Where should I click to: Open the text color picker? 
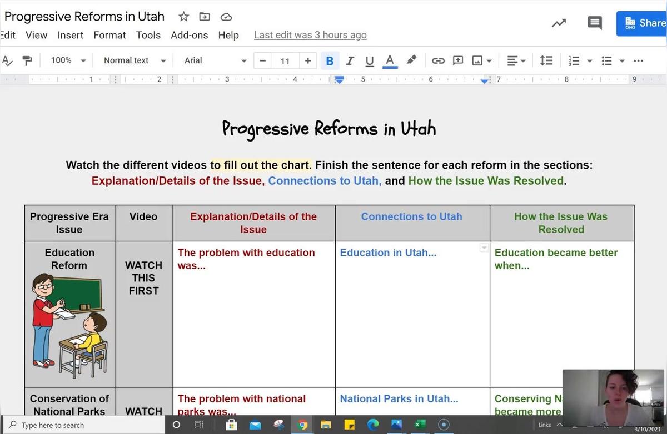(390, 60)
